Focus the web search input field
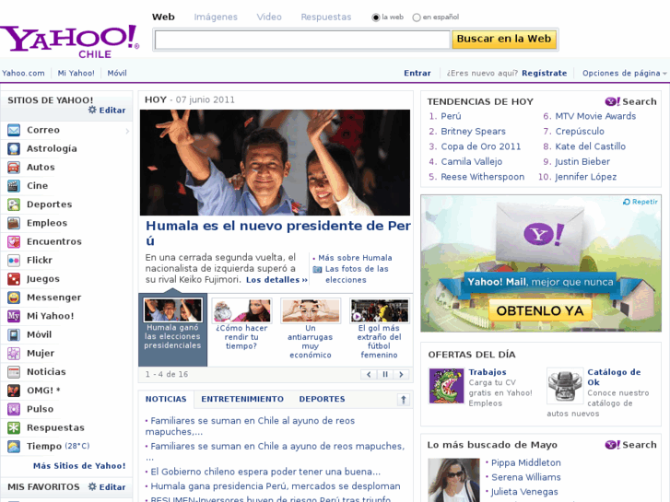This screenshot has height=502, width=670. [x=302, y=40]
